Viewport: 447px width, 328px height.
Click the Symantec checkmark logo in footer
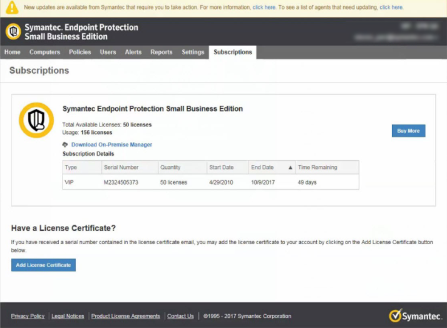pos(395,315)
